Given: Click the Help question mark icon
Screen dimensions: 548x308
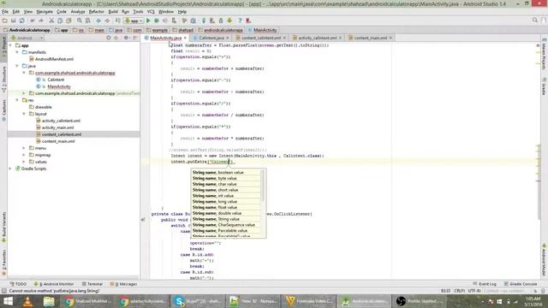Looking at the screenshot, I should pyautogui.click(x=240, y=21).
